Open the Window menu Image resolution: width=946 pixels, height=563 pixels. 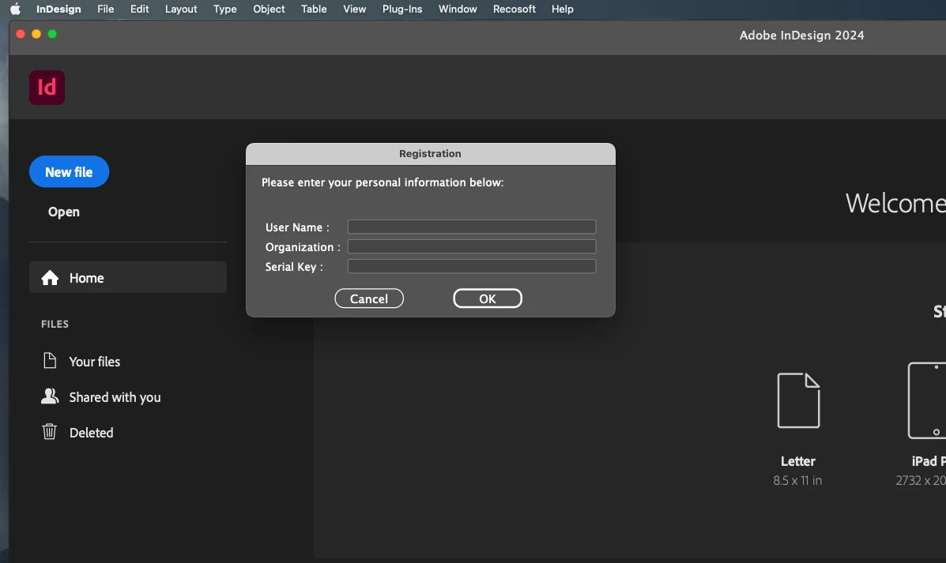(x=458, y=9)
